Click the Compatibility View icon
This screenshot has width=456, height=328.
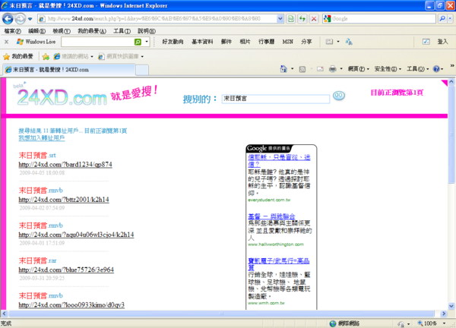290,19
